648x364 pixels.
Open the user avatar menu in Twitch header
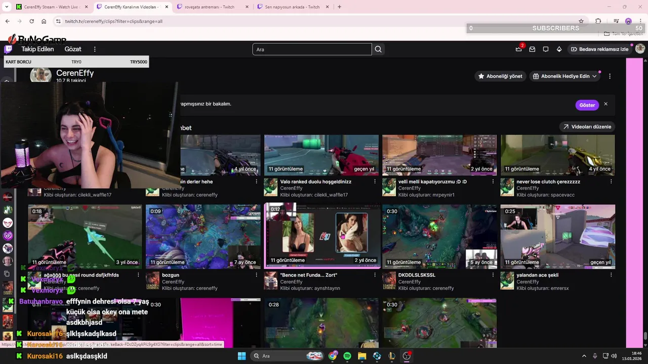tap(640, 49)
